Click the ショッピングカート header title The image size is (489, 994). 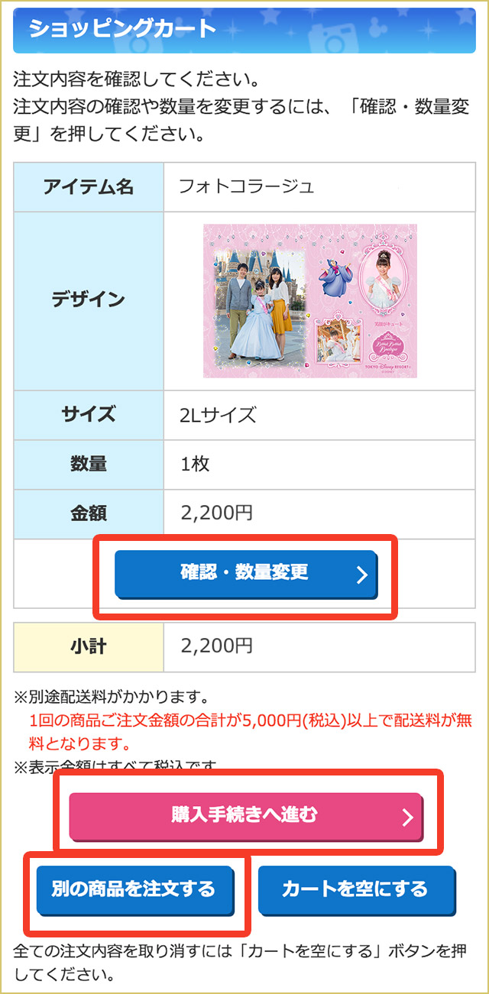tap(122, 28)
